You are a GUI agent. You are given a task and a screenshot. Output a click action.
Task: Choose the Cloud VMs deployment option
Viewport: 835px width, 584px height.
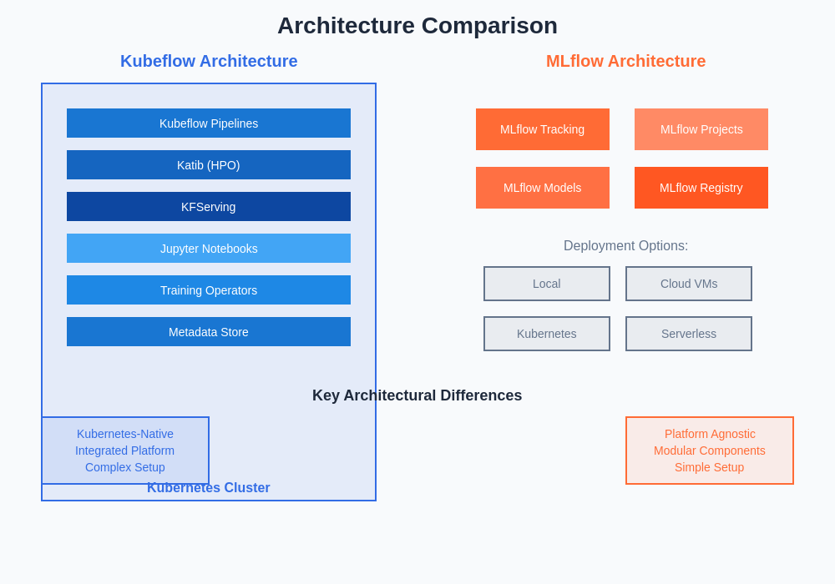tap(689, 284)
